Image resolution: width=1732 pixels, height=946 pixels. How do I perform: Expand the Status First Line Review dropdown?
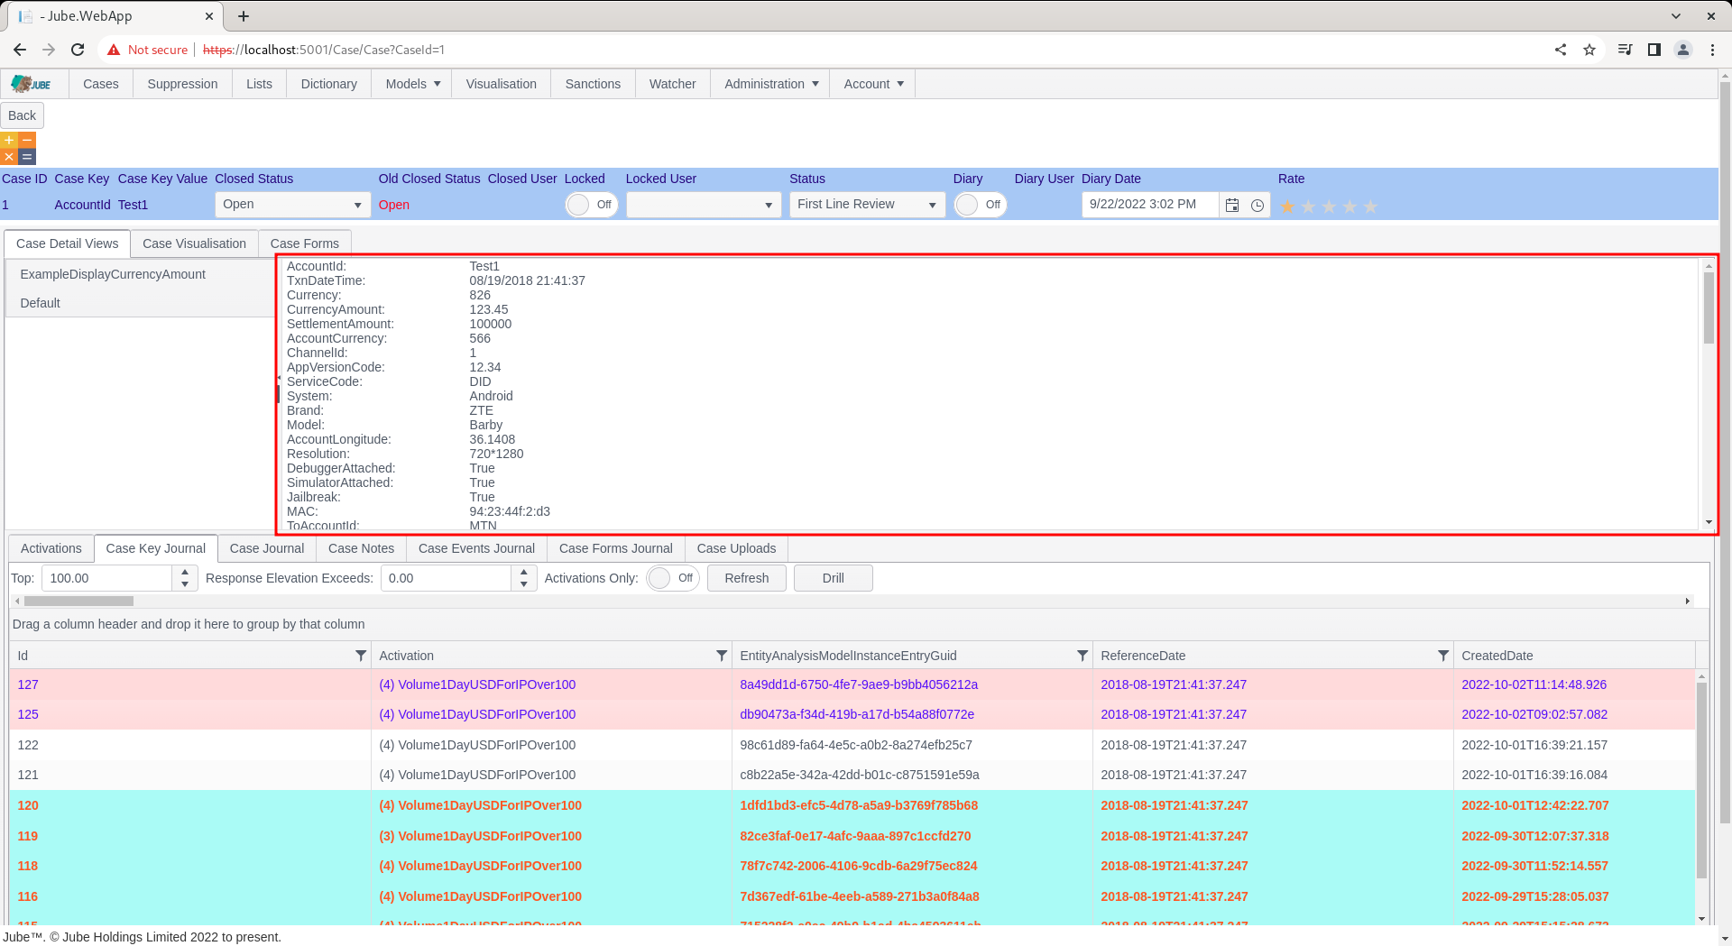[x=932, y=205]
